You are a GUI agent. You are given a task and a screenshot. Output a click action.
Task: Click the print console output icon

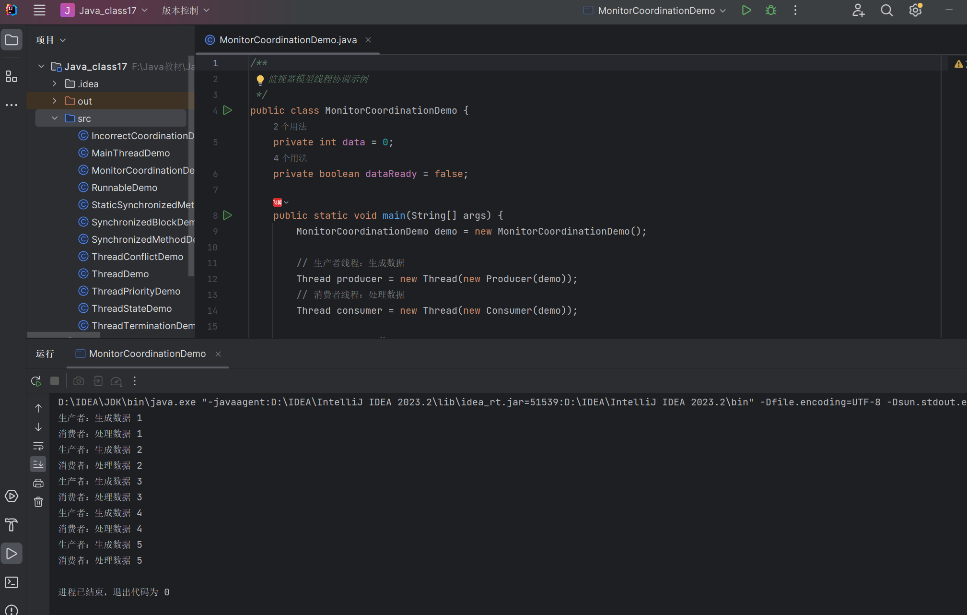tap(38, 483)
